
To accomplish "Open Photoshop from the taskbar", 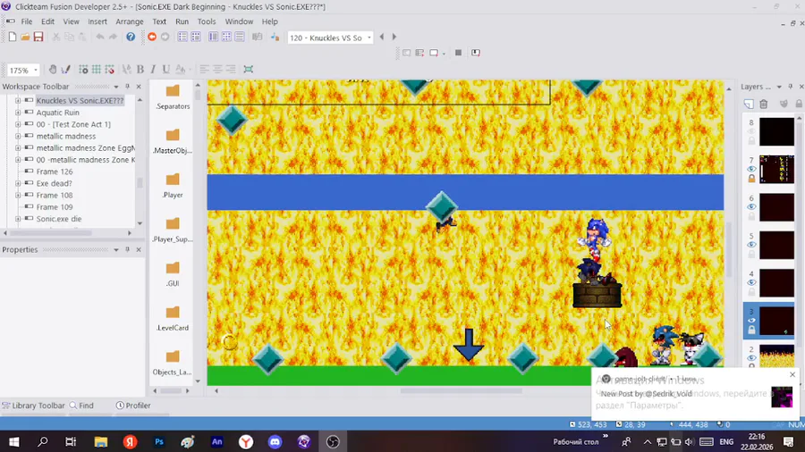I will click(x=159, y=441).
